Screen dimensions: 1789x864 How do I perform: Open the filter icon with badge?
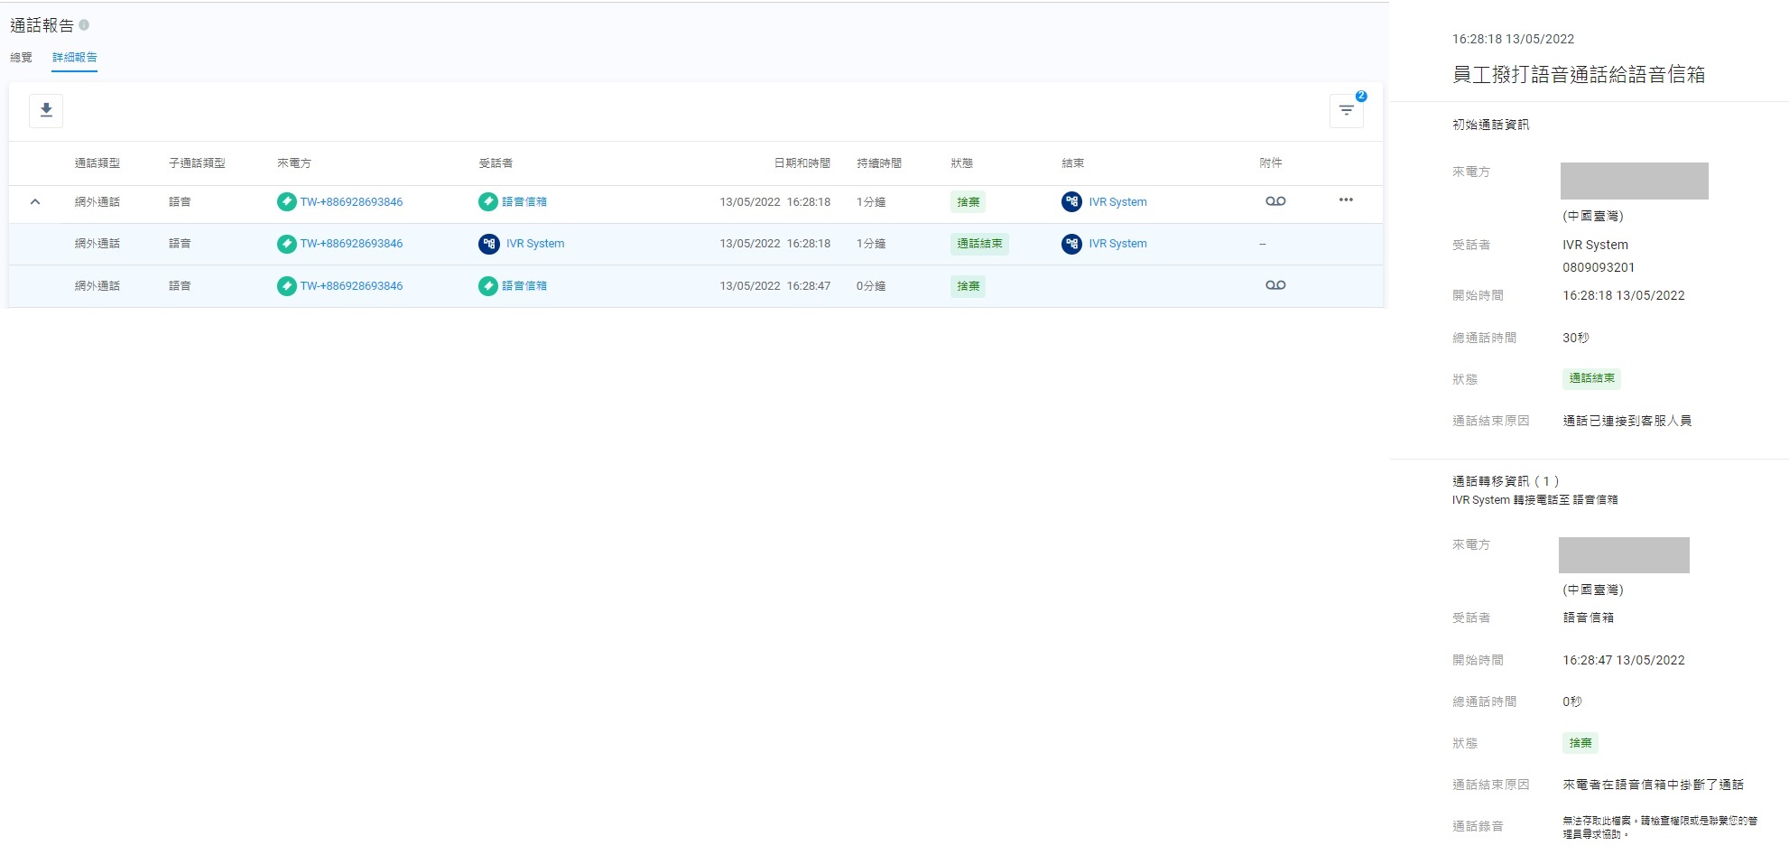[x=1346, y=110]
